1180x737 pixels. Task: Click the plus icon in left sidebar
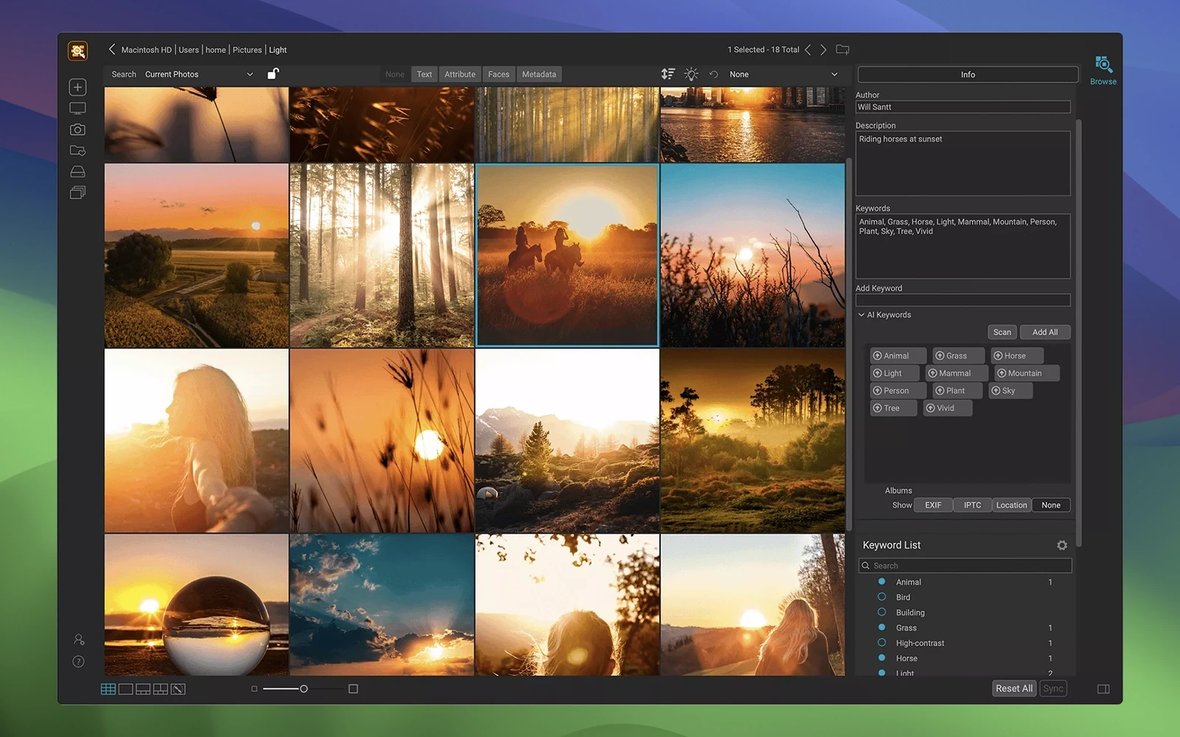77,87
